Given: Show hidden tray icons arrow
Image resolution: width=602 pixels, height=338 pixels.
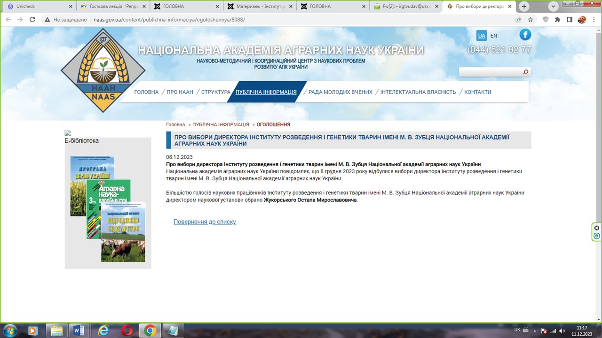Looking at the screenshot, I should 535,330.
